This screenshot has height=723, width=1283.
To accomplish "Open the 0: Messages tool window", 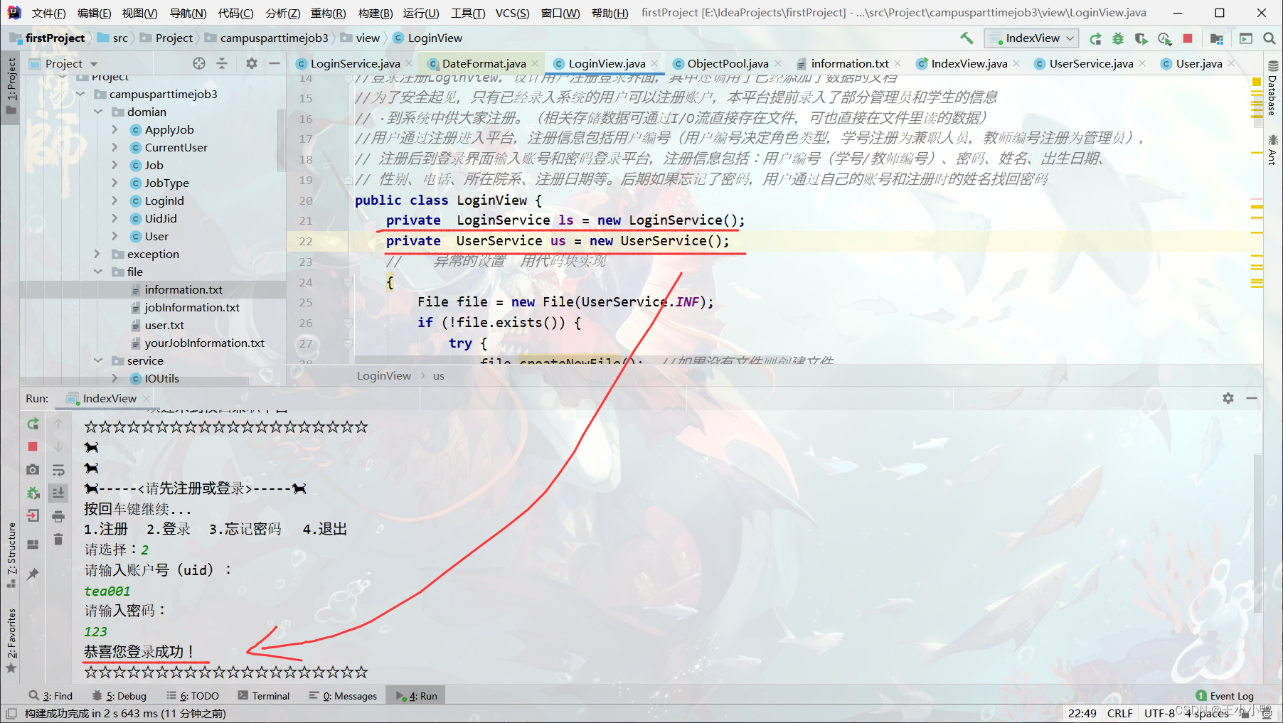I will [x=343, y=696].
